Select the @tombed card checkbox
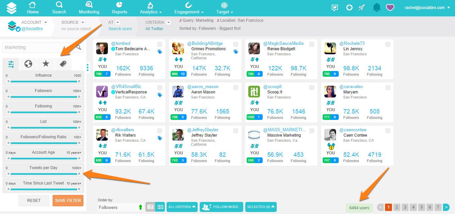The image size is (455, 214). [x=159, y=44]
